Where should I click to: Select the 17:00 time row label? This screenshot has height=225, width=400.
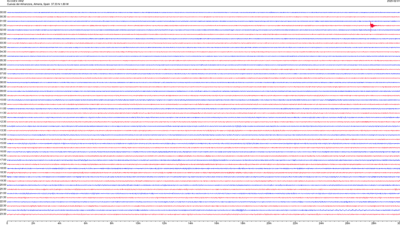[x=3, y=160]
